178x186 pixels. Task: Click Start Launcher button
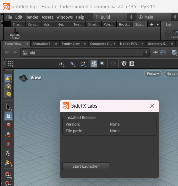click(x=86, y=166)
